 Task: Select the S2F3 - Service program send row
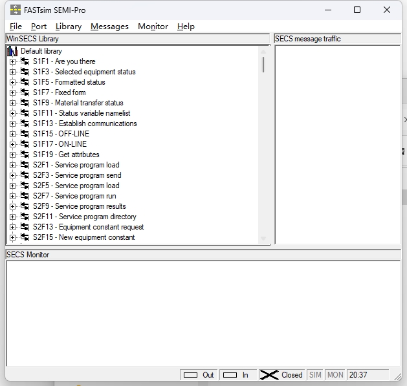coord(77,175)
